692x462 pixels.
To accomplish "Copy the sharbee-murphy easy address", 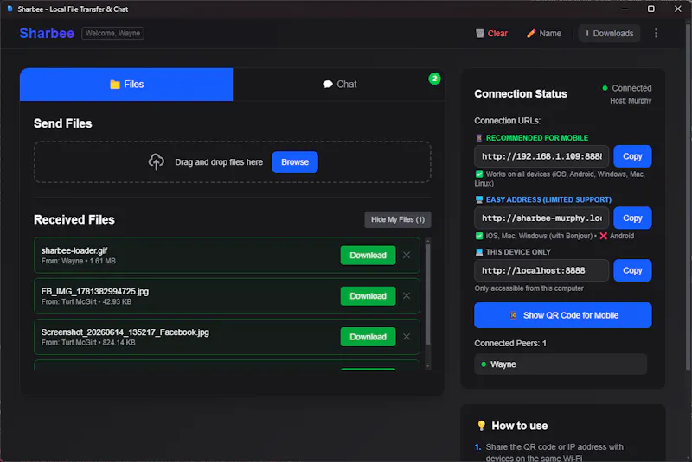I will pos(632,218).
